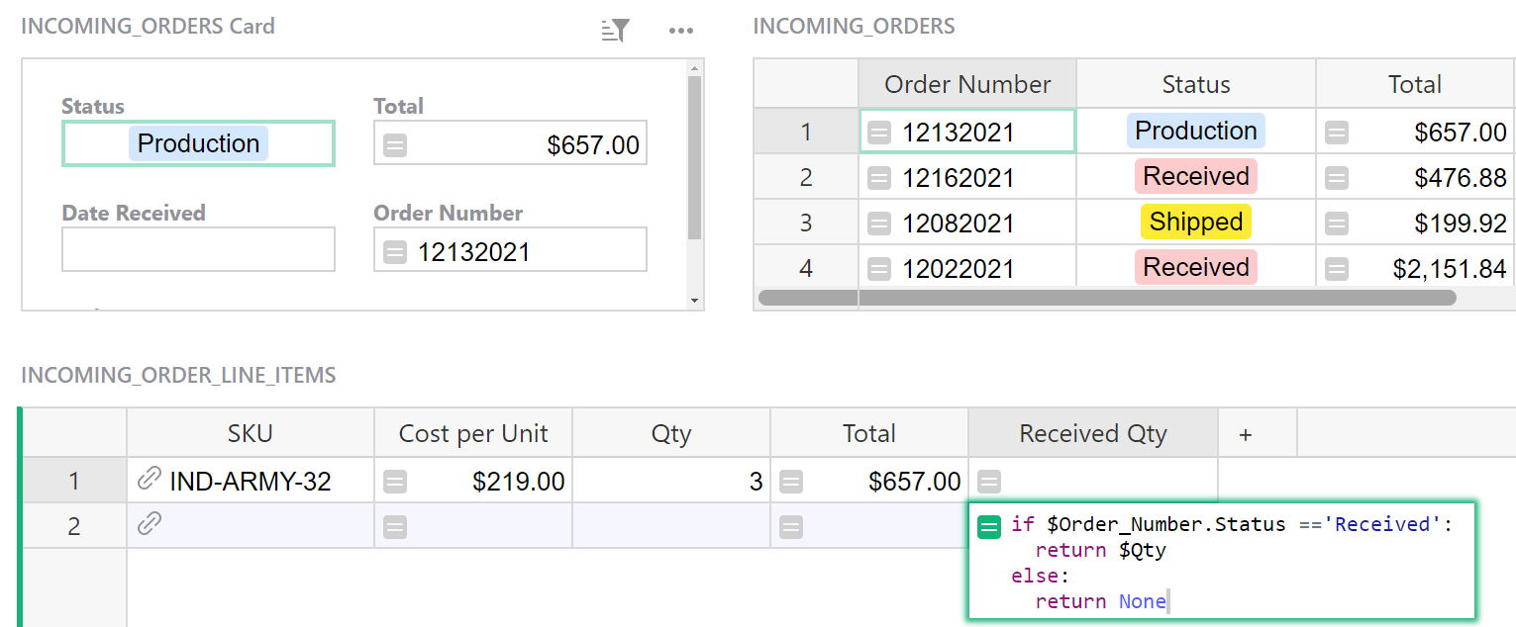Screen dimensions: 1516x627
Task: Click the Status column header
Action: pos(1195,84)
